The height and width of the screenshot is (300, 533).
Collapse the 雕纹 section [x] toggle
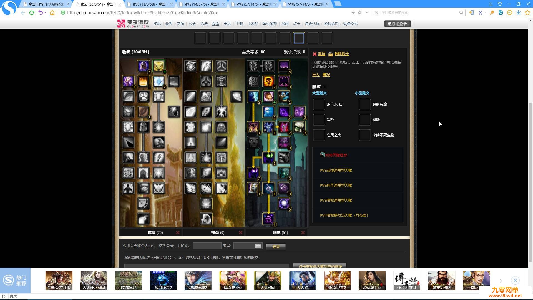(x=325, y=87)
